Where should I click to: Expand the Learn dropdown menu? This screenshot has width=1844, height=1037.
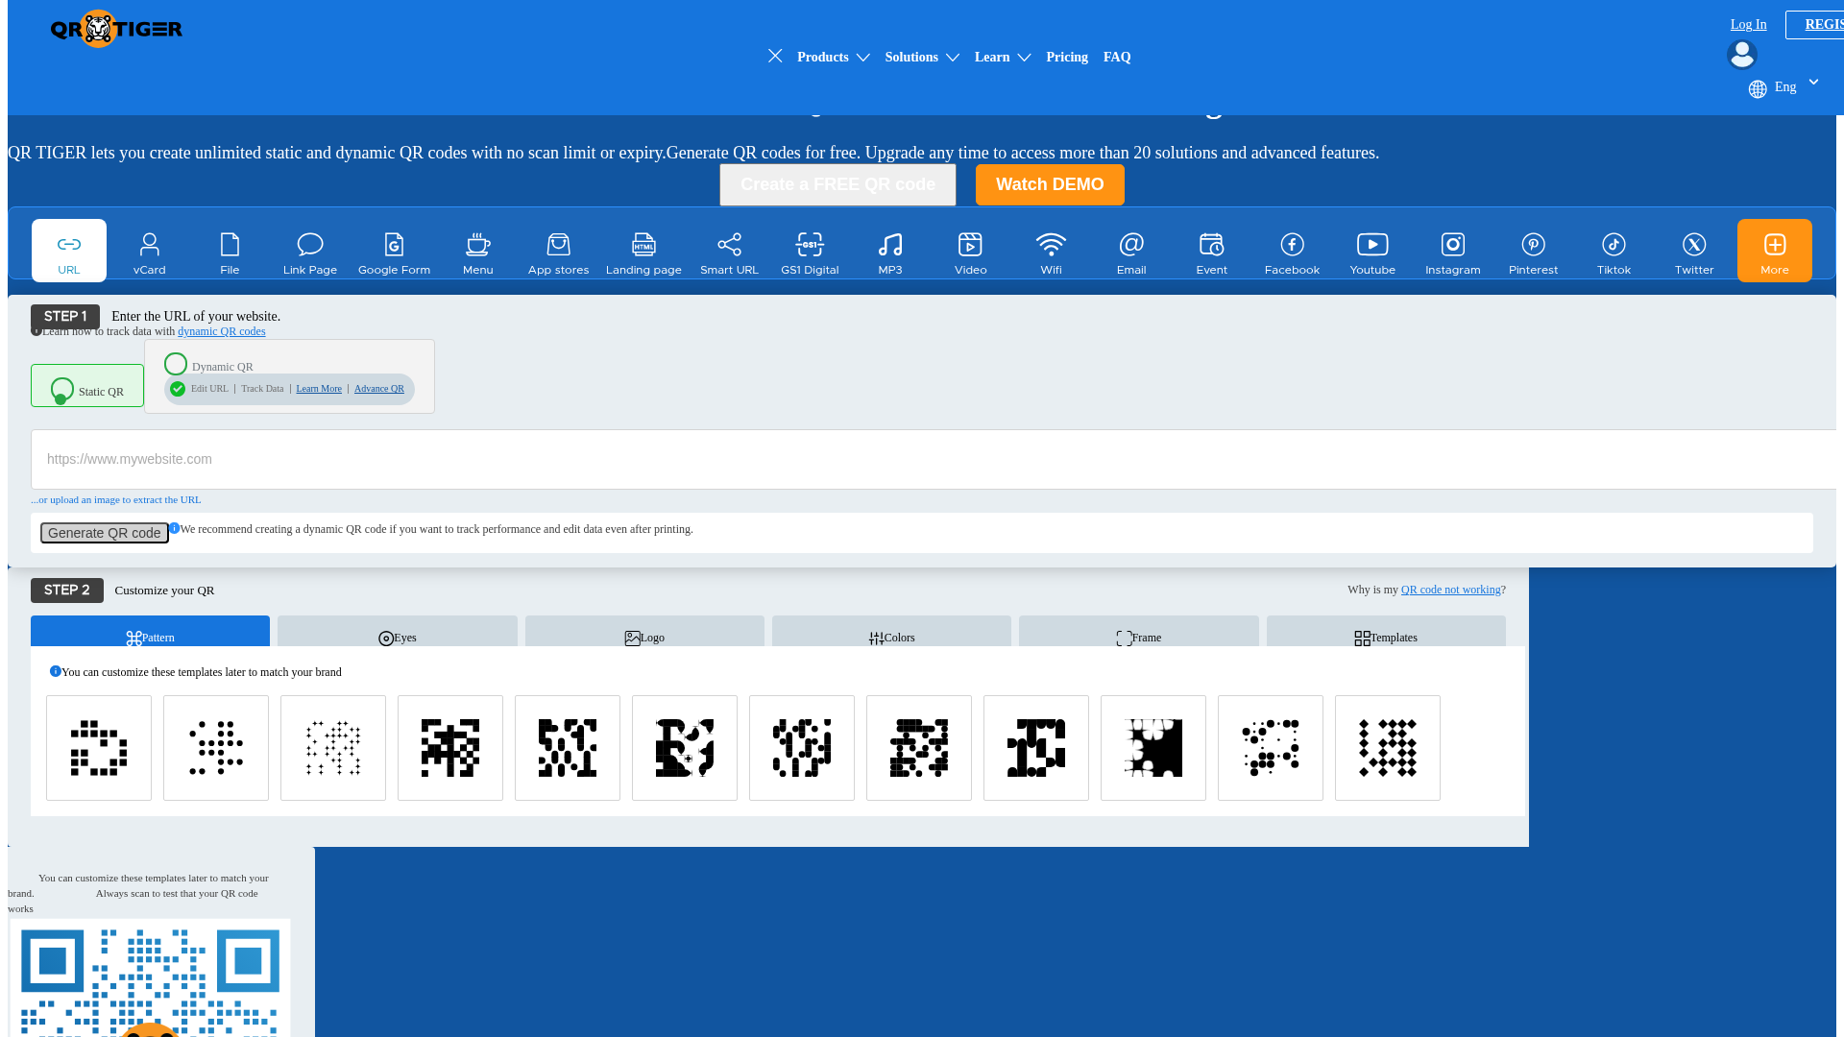1003,58
